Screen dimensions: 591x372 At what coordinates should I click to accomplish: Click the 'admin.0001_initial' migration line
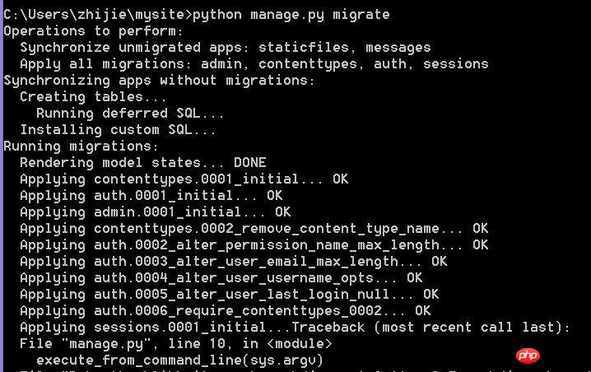(155, 212)
